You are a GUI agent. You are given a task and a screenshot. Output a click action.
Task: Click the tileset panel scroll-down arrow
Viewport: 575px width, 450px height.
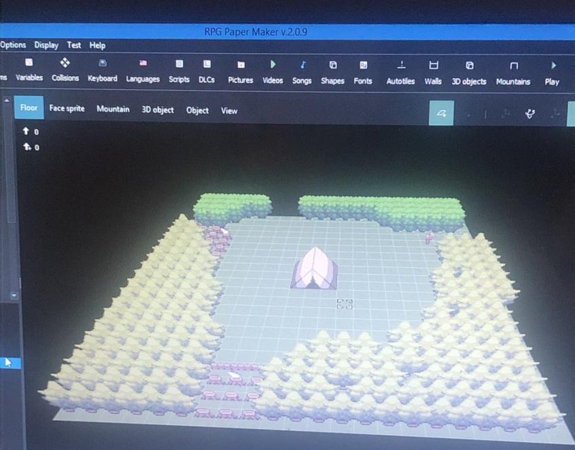click(14, 295)
